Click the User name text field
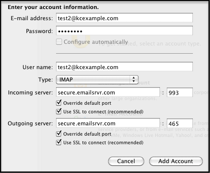 (124, 67)
